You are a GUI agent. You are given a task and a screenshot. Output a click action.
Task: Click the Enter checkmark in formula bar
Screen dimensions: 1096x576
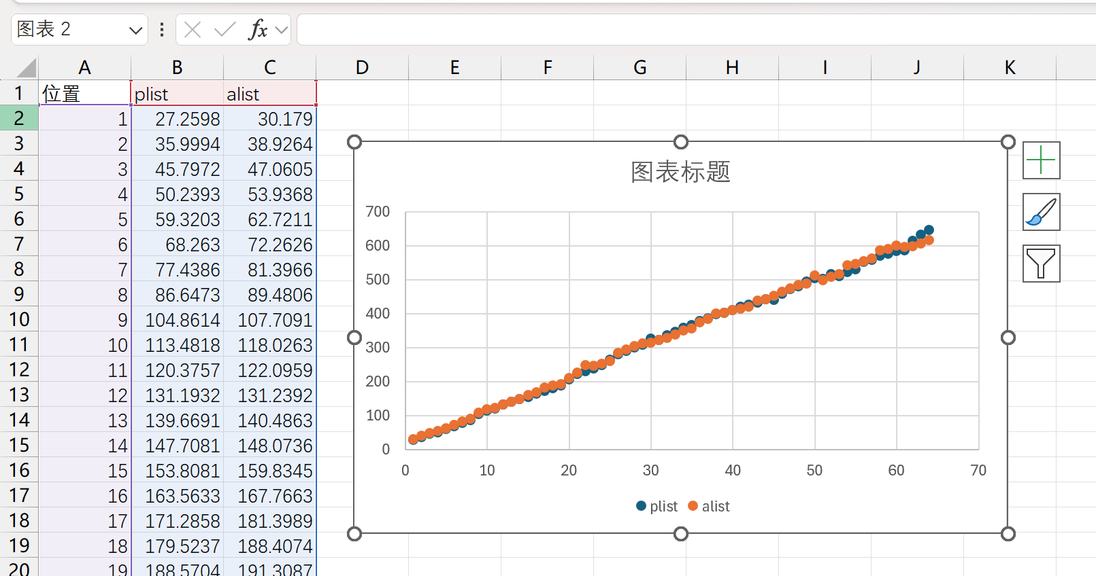(x=225, y=30)
